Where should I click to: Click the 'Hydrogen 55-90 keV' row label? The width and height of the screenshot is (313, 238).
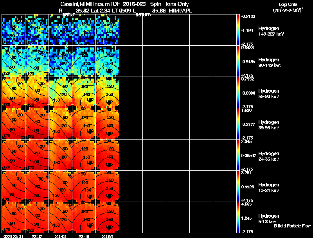pyautogui.click(x=269, y=94)
